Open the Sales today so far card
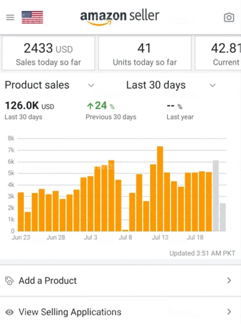Image resolution: width=241 pixels, height=324 pixels. pos(48,53)
